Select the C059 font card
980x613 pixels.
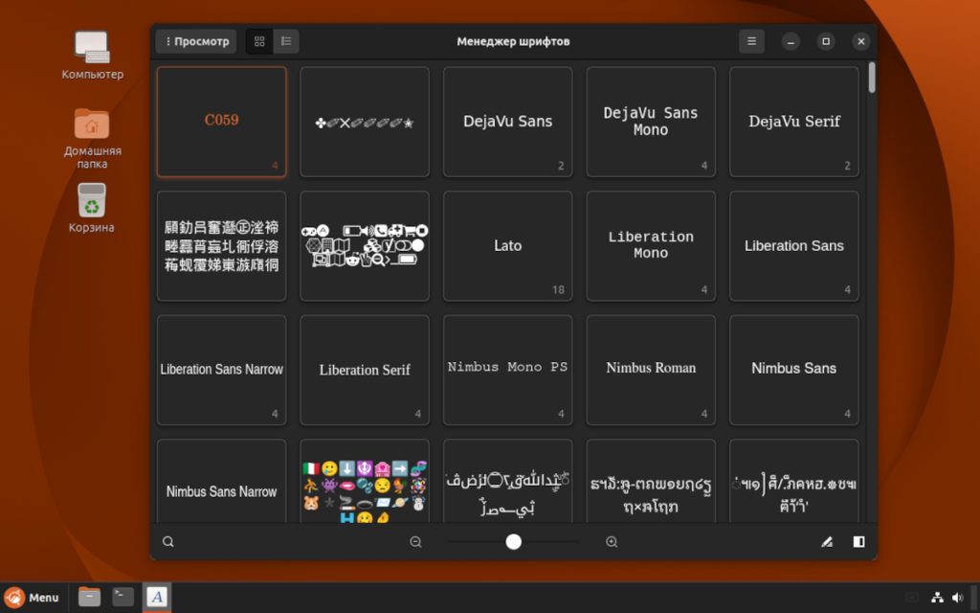pos(222,122)
